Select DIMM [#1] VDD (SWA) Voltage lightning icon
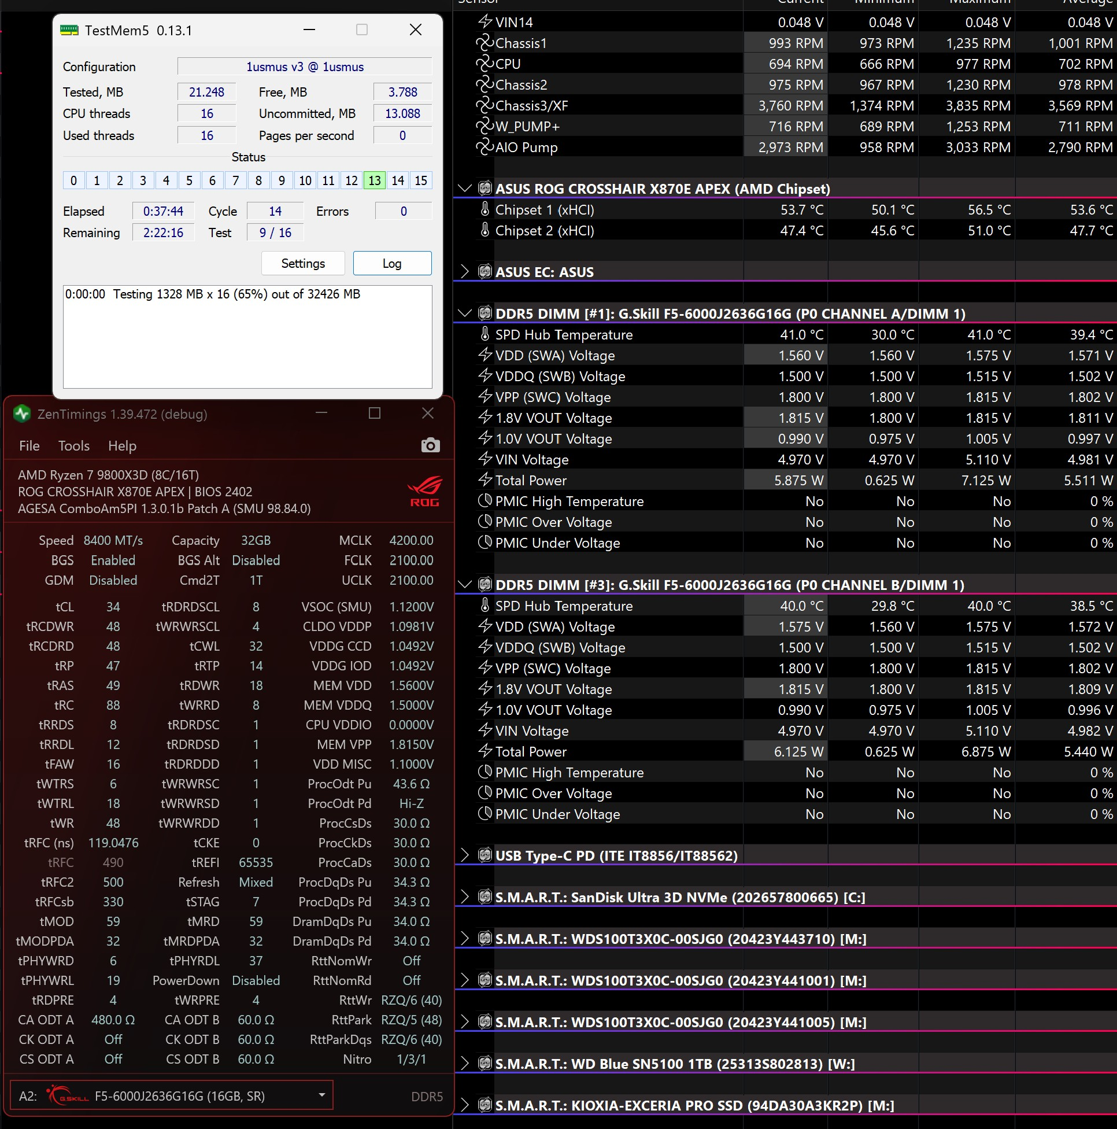 click(484, 355)
